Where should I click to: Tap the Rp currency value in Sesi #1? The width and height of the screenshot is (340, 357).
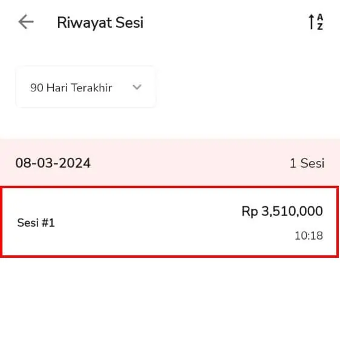282,211
